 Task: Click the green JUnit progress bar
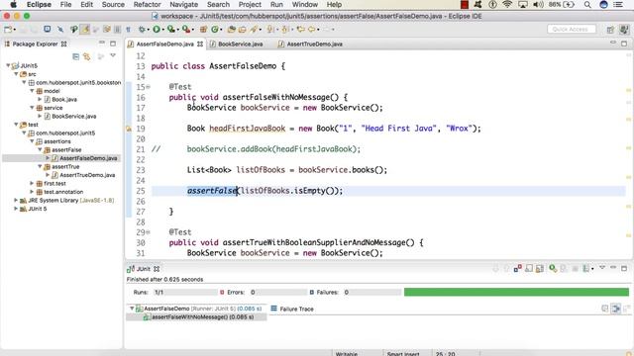[x=516, y=293]
